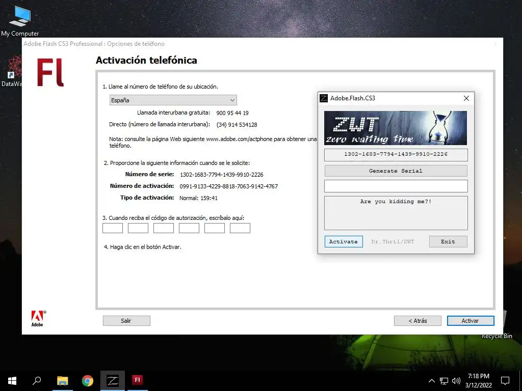The width and height of the screenshot is (522, 391).
Task: Open the volume speaker tray icon
Action: [456, 381]
